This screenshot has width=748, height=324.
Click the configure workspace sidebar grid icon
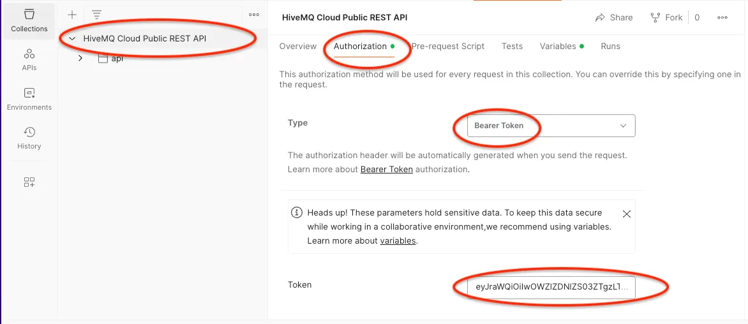point(29,182)
